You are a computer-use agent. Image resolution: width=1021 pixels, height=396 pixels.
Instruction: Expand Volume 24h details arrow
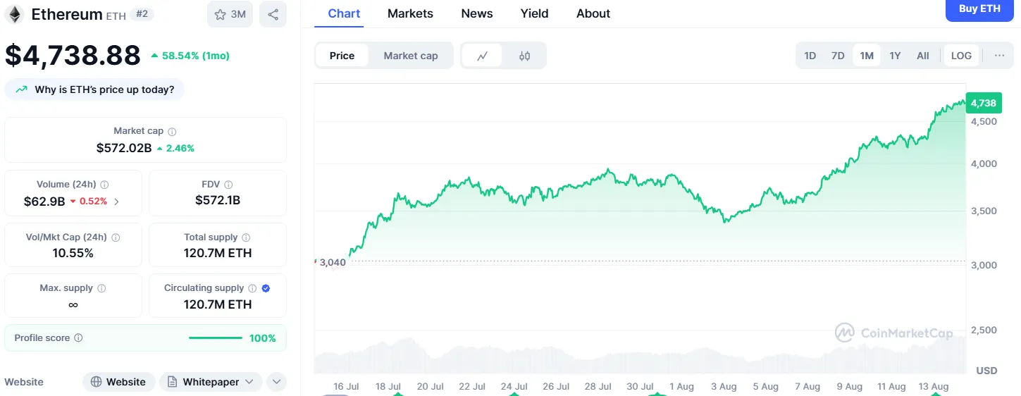116,202
